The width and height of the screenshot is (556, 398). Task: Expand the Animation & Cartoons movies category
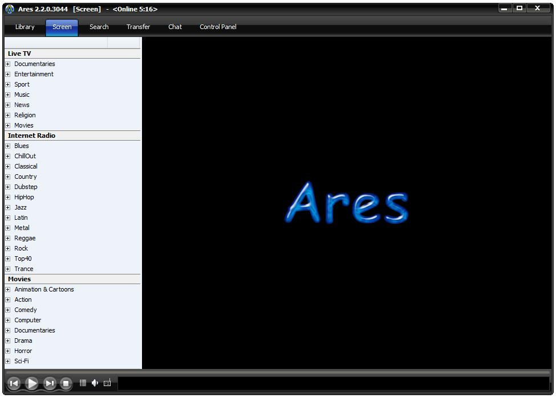click(x=8, y=289)
